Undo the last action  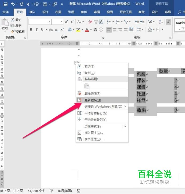click(13, 4)
